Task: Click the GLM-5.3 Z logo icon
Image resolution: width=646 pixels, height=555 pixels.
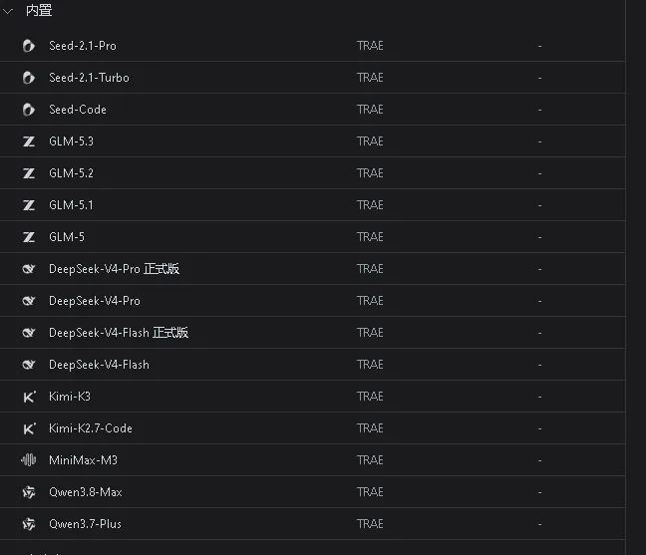Action: tap(29, 141)
